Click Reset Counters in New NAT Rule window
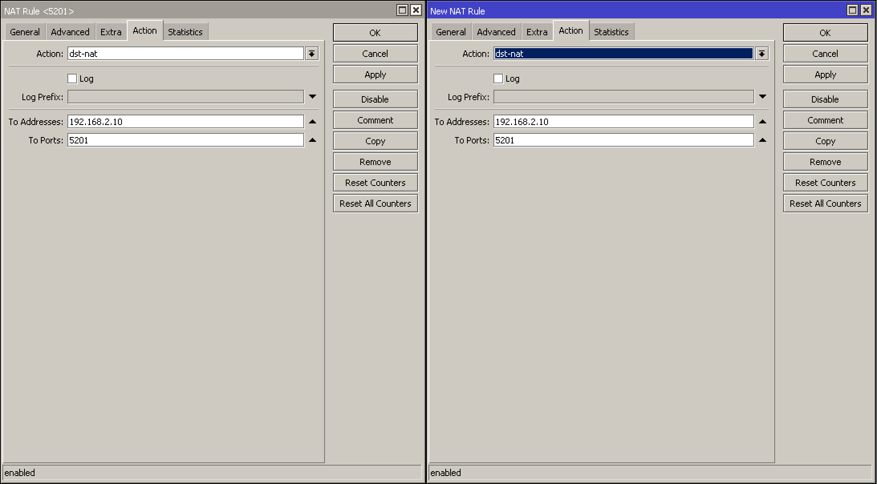Image resolution: width=877 pixels, height=484 pixels. pos(826,183)
